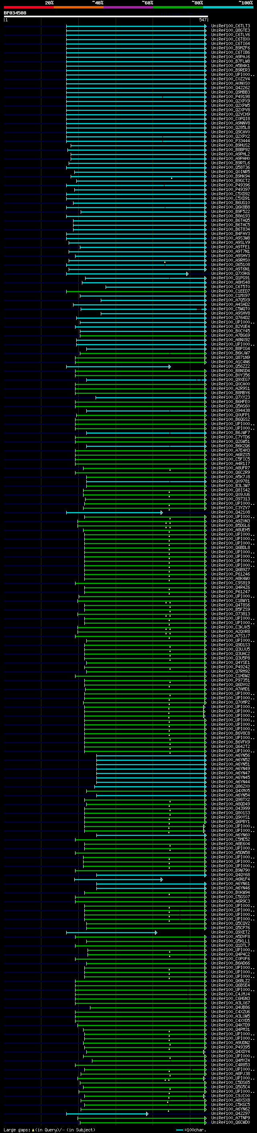The image size is (257, 1133).
Task: Open hit UniRef100_A9PAJ6
Action: [x=230, y=57]
